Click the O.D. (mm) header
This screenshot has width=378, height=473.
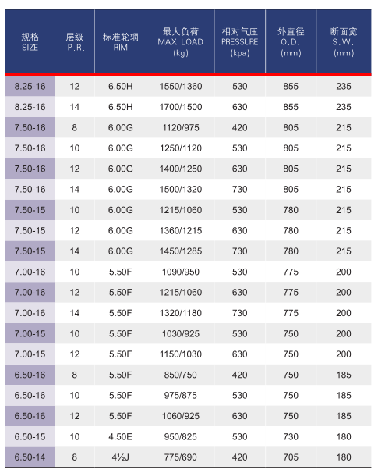(291, 41)
